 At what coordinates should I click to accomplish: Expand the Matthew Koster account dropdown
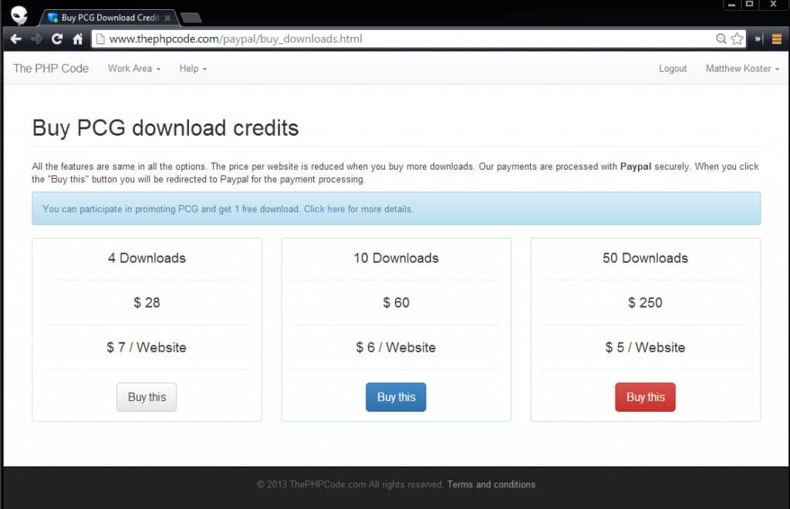[741, 69]
